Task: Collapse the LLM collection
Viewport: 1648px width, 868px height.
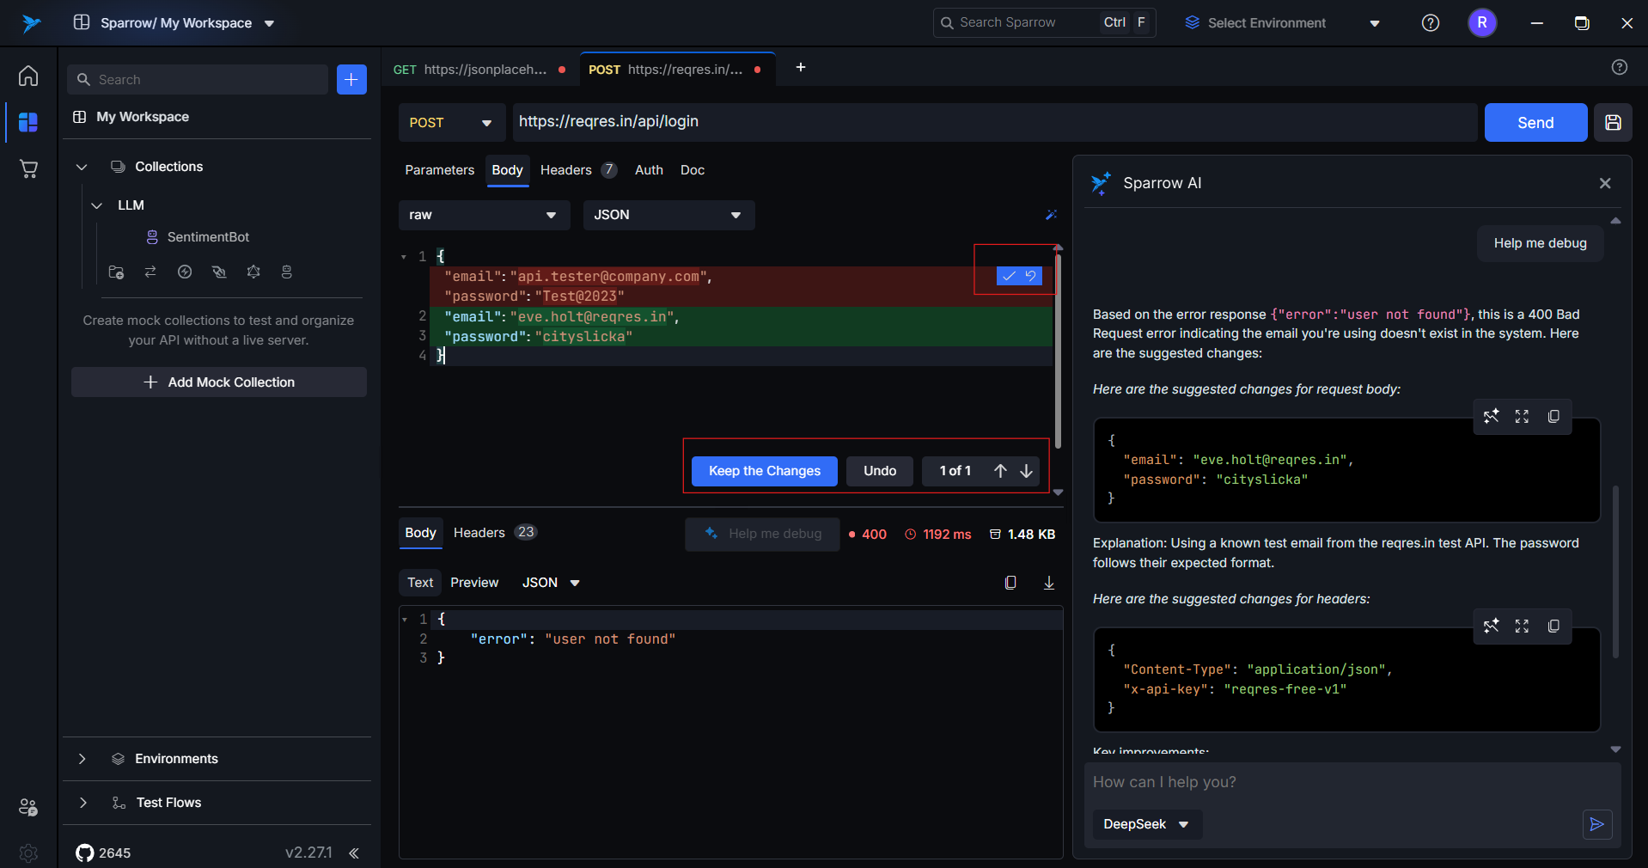Action: pos(97,205)
